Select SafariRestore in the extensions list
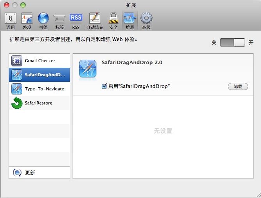261x198 pixels. pyautogui.click(x=39, y=103)
